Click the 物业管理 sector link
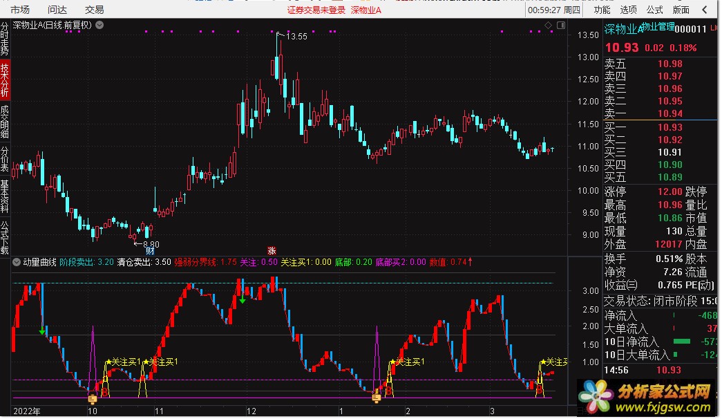Image resolution: width=722 pixels, height=419 pixels. pyautogui.click(x=658, y=27)
